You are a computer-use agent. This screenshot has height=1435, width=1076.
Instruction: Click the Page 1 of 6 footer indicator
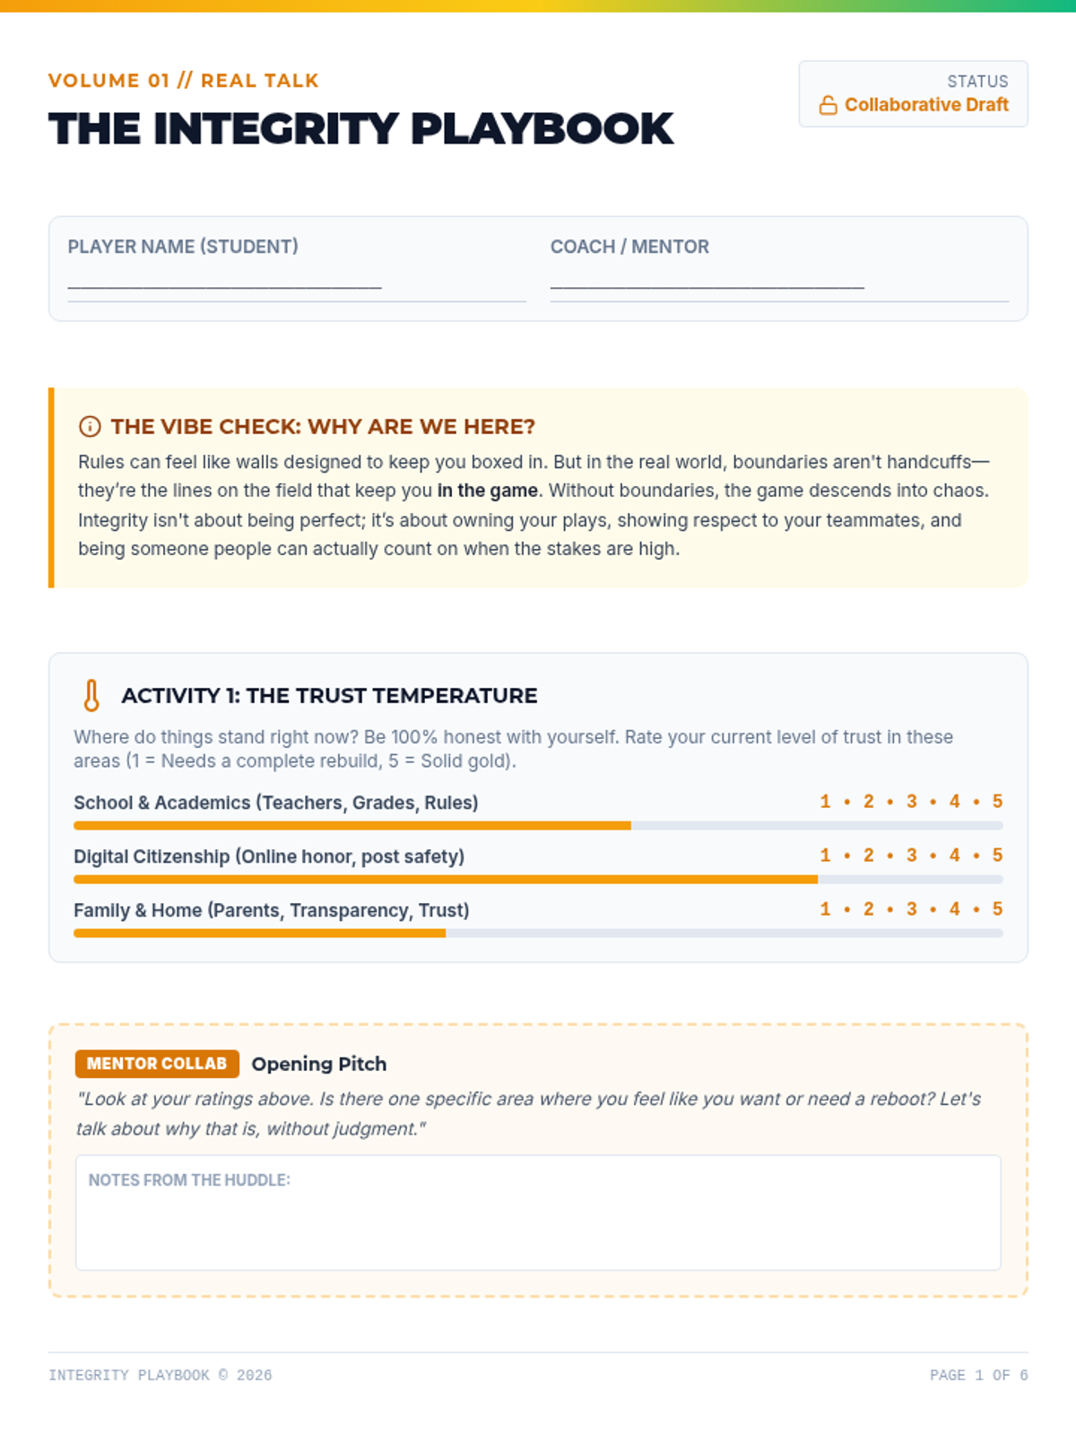click(x=978, y=1375)
